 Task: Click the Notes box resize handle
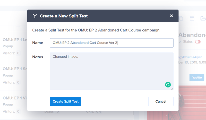[x=172, y=89]
